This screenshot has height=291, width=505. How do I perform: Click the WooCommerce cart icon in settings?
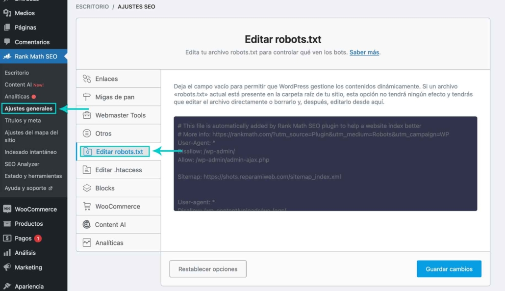(x=87, y=207)
